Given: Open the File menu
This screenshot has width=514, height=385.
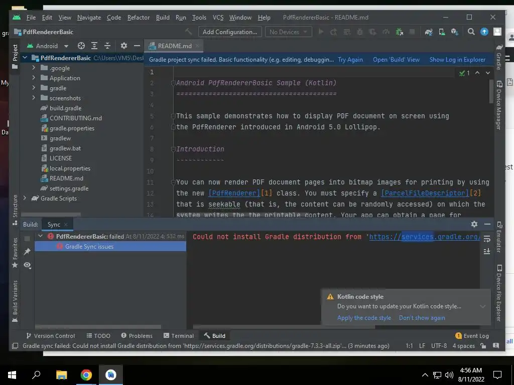Looking at the screenshot, I should point(31,18).
